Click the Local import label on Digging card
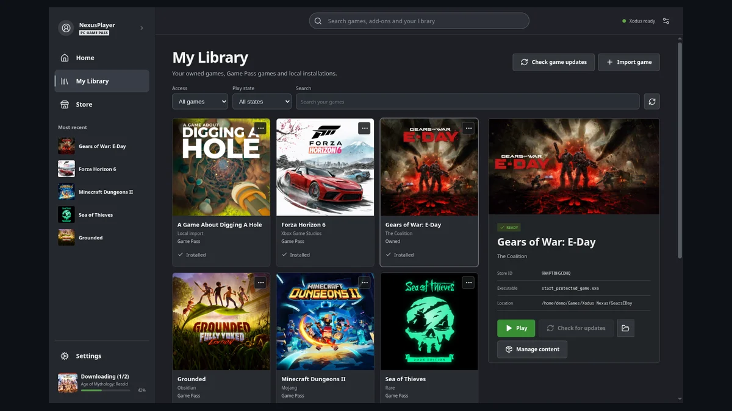732x411 pixels. [190, 233]
